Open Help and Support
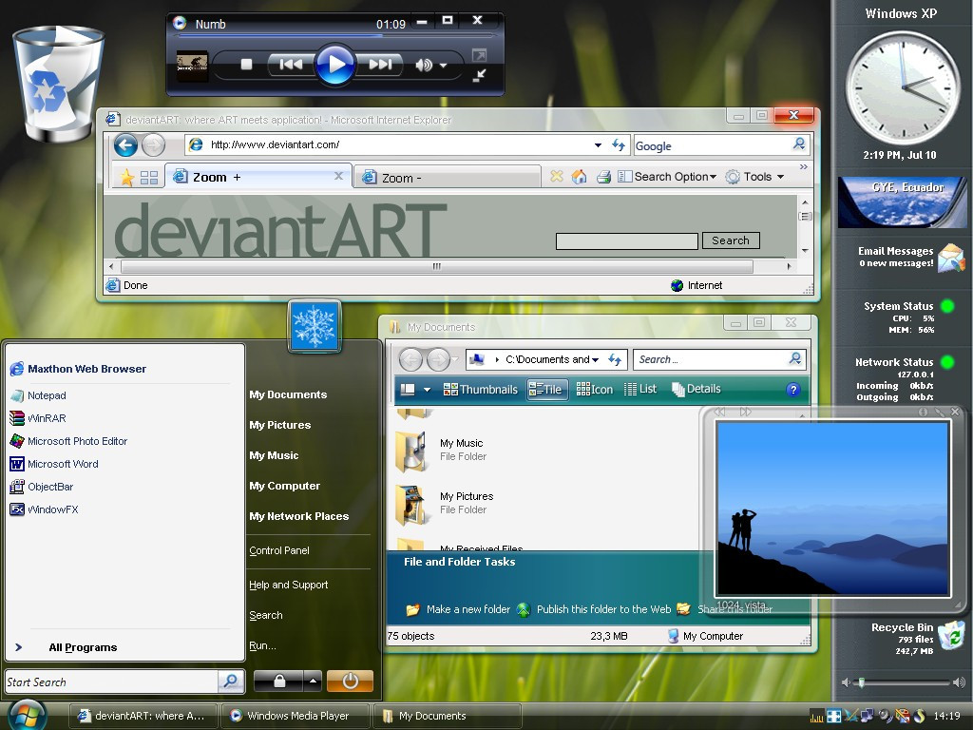973x730 pixels. click(289, 585)
